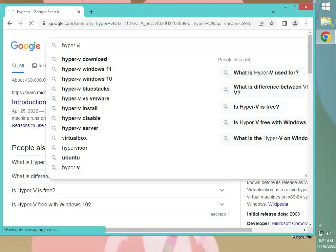This screenshot has width=336, height=252.
Task: Click search icon beside 'ubuntu' suggestion
Action: coord(54,158)
